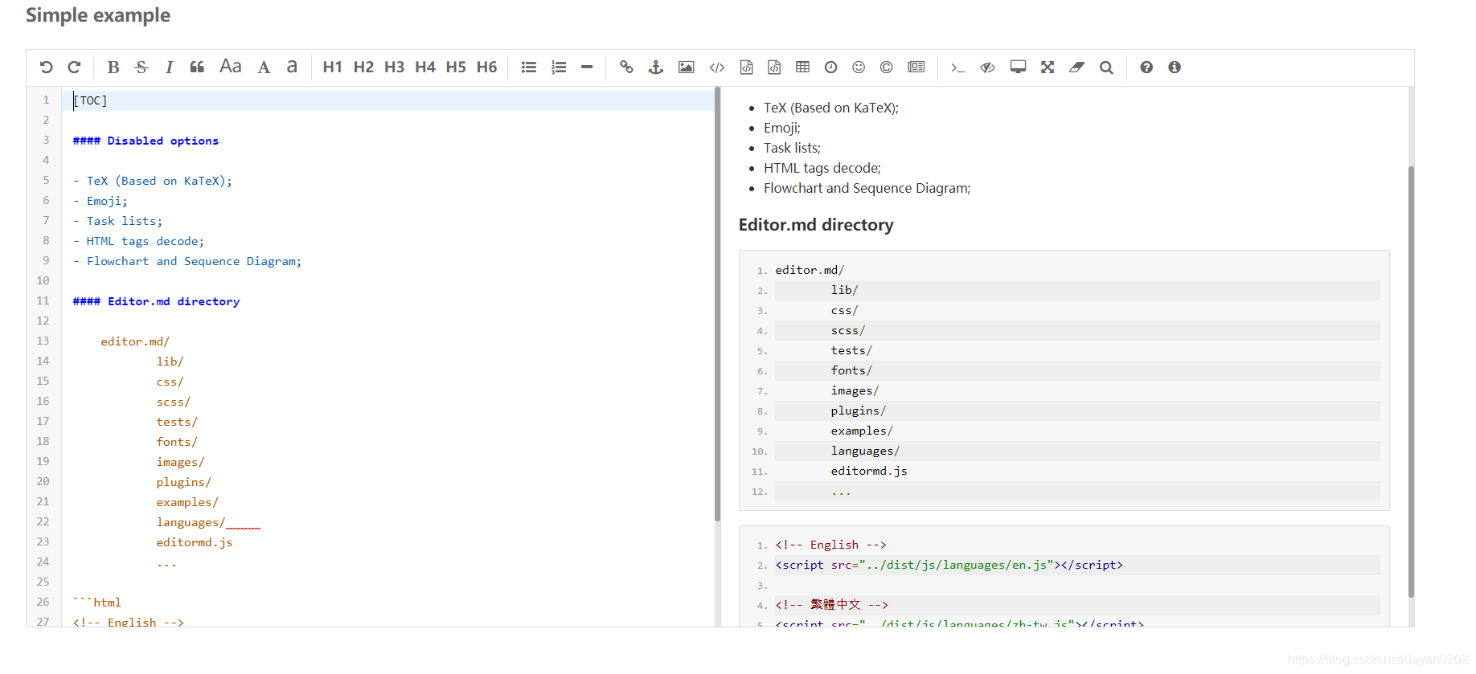This screenshot has height=674, width=1476.
Task: Insert H2 heading
Action: tap(363, 67)
